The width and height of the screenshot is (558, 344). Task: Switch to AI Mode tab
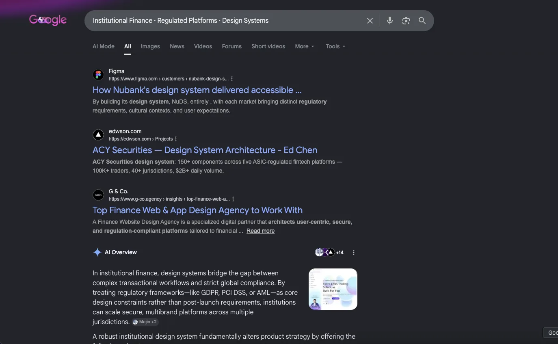coord(104,46)
